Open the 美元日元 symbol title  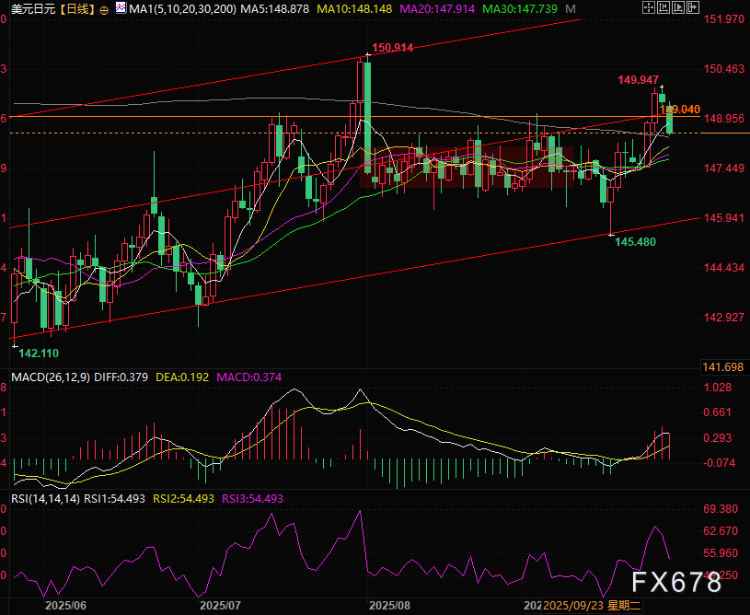tap(32, 8)
